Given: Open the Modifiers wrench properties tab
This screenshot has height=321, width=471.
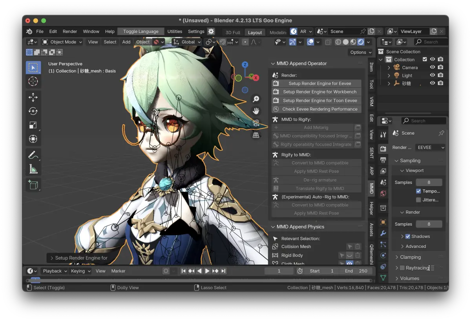Looking at the screenshot, I should pyautogui.click(x=383, y=233).
